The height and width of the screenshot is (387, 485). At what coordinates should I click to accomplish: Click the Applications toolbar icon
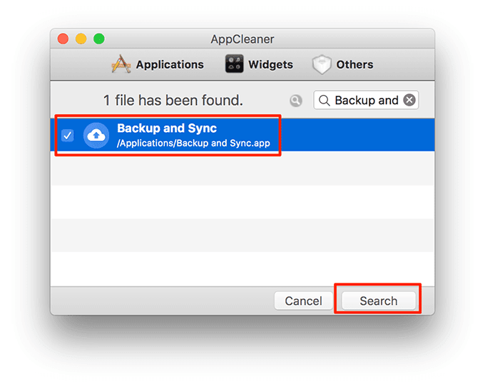pyautogui.click(x=121, y=64)
